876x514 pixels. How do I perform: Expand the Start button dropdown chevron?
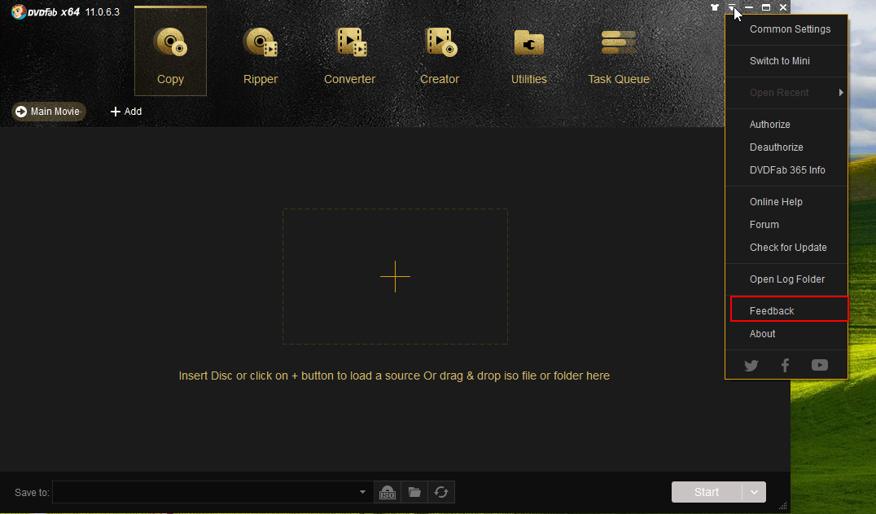754,492
